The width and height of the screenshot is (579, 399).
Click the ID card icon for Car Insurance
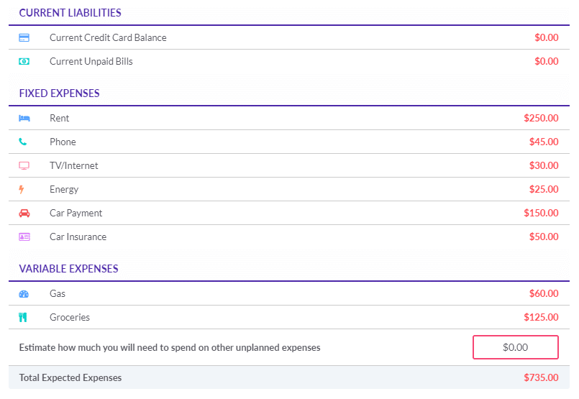pos(24,237)
